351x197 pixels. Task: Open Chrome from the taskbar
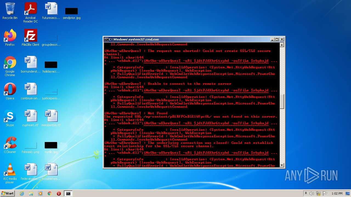click(50, 193)
